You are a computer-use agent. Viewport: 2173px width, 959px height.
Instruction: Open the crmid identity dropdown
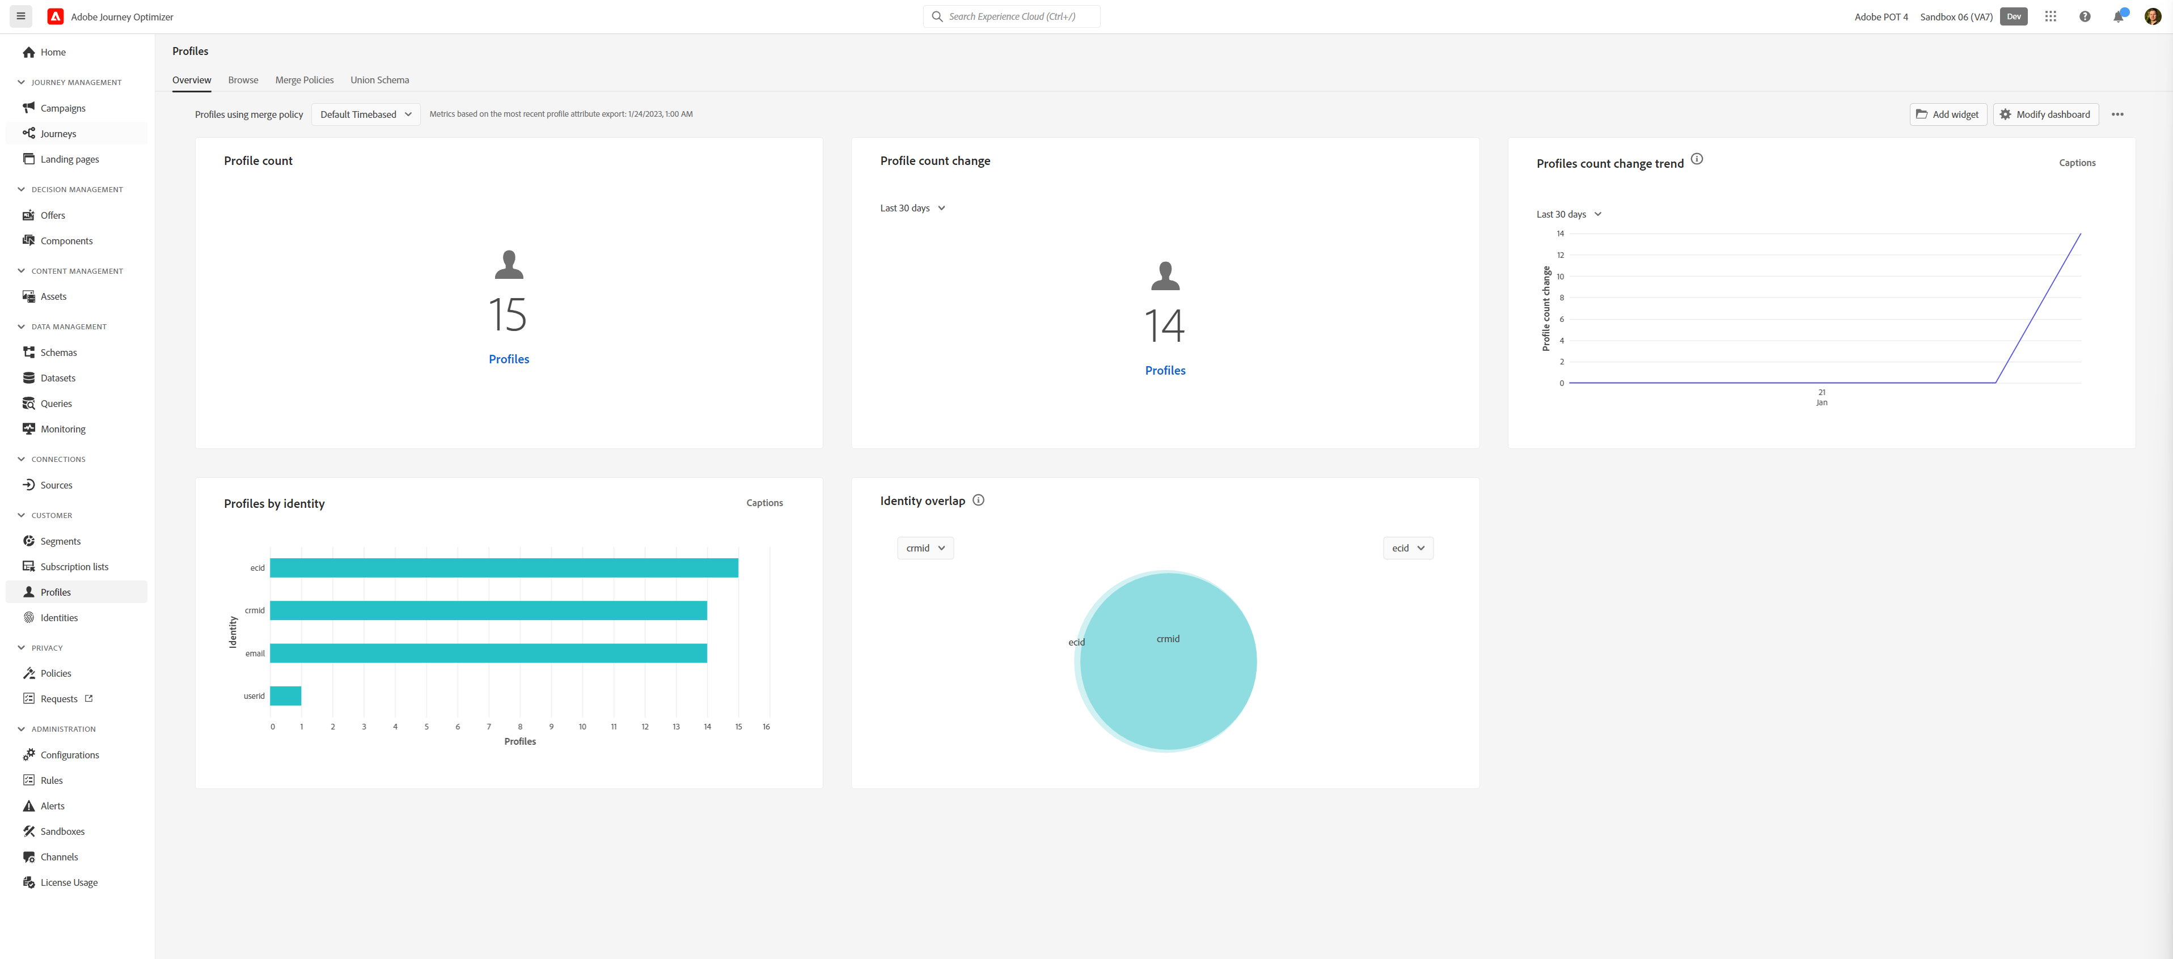[x=925, y=548]
